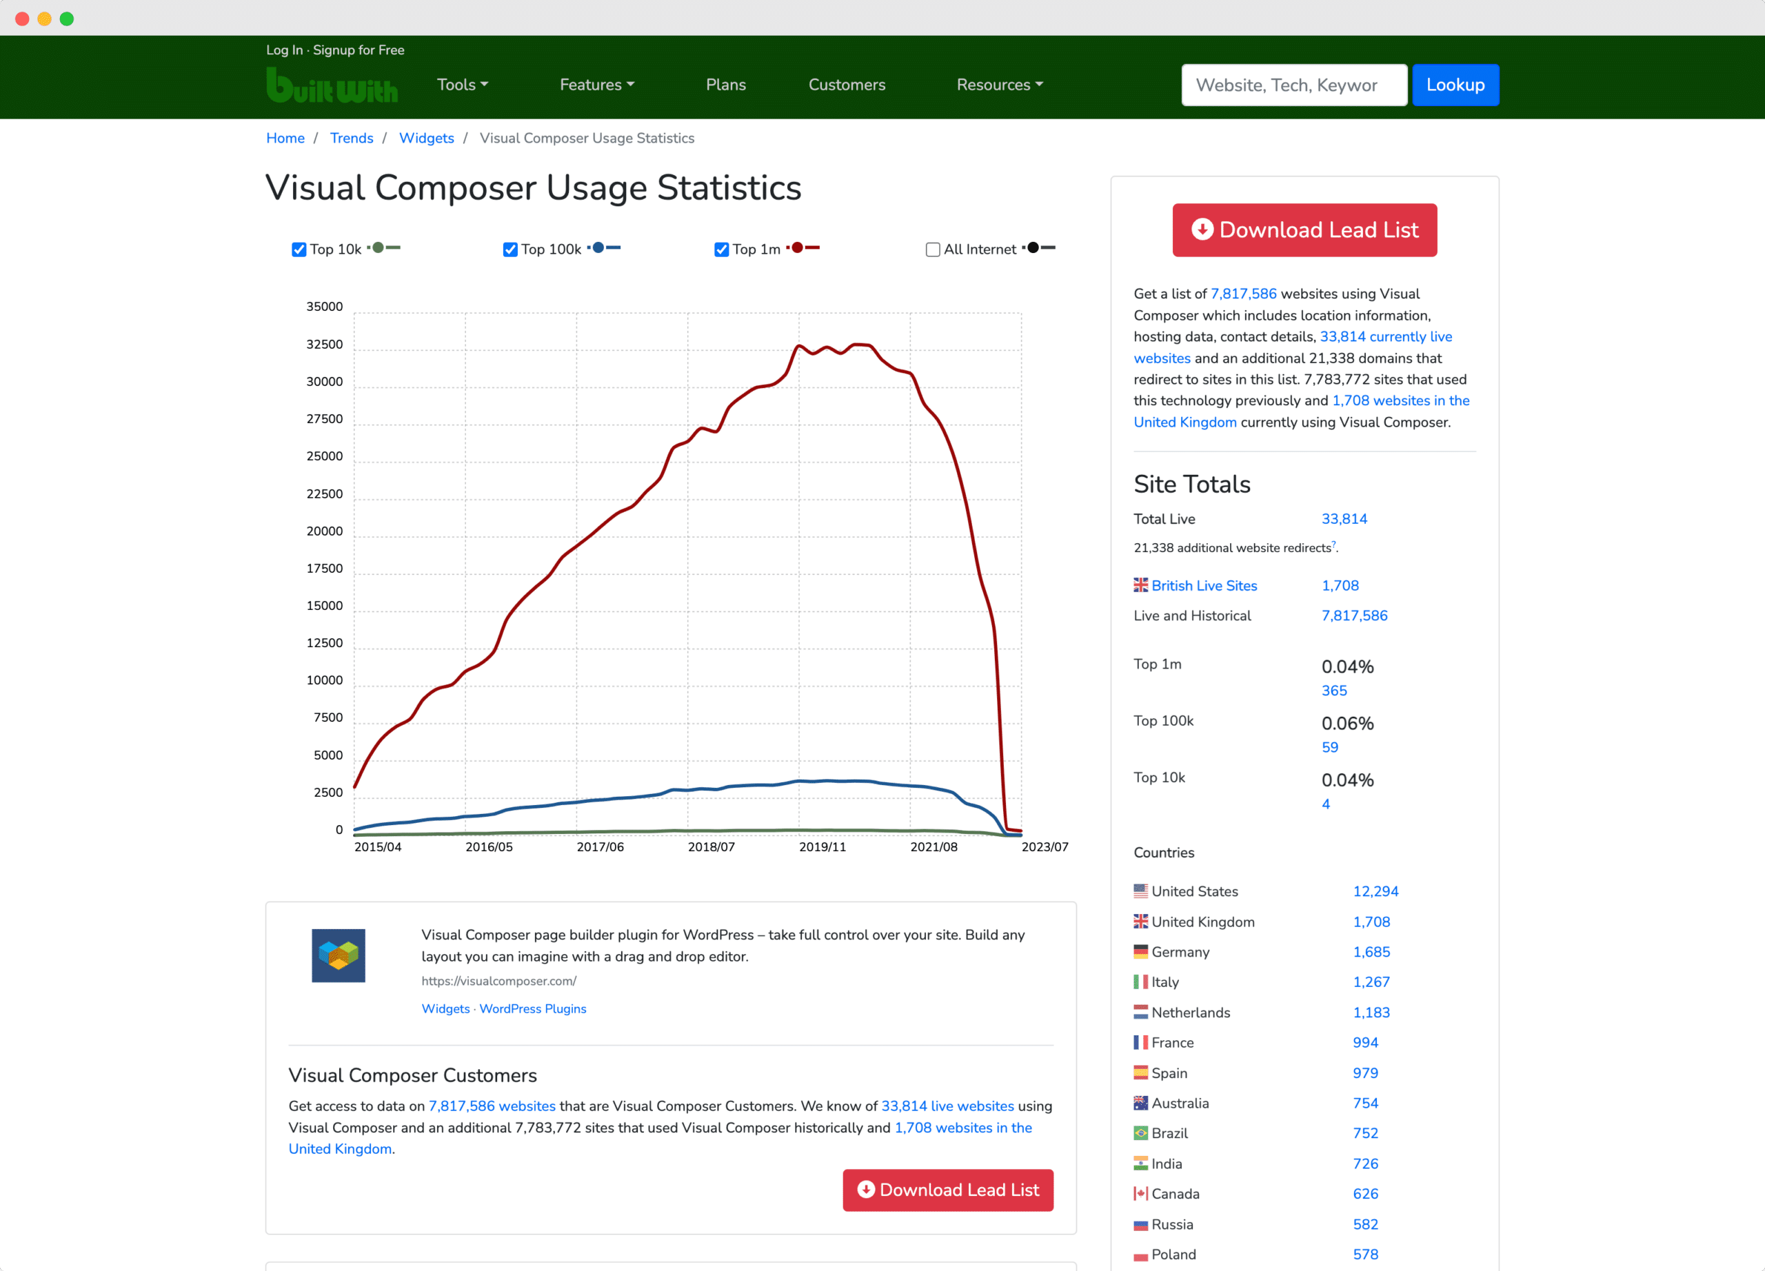Click the Italy flag icon
The image size is (1765, 1271).
(1140, 982)
